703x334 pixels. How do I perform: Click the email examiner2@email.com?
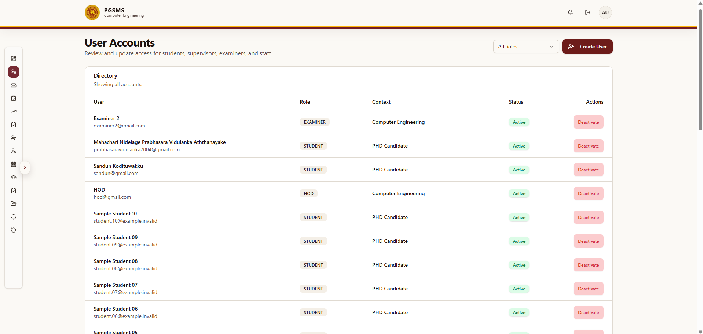[x=119, y=126]
